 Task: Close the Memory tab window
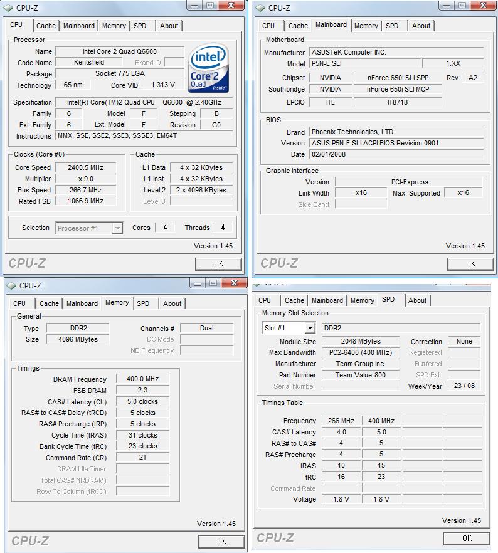[234, 283]
